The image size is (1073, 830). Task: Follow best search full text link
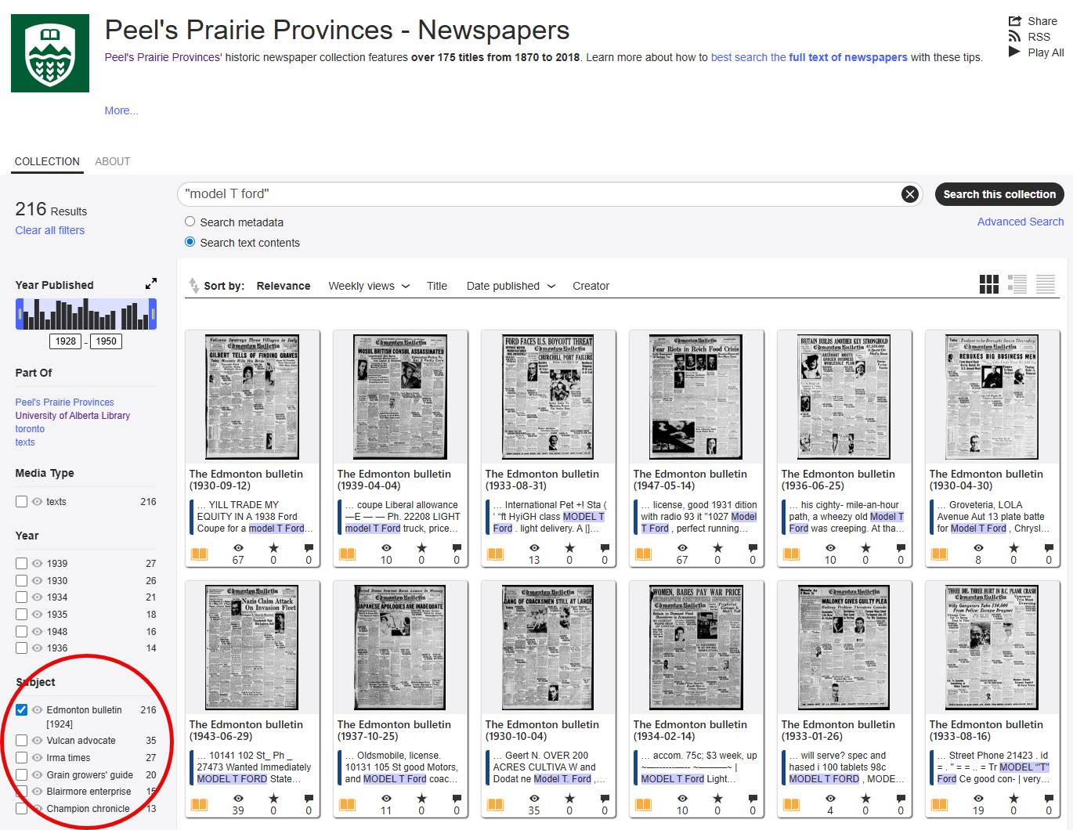(809, 57)
